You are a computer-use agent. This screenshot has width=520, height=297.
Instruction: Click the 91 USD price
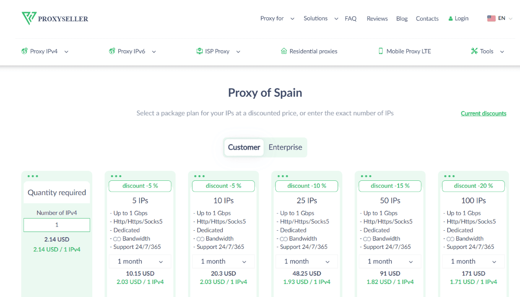tap(390, 274)
